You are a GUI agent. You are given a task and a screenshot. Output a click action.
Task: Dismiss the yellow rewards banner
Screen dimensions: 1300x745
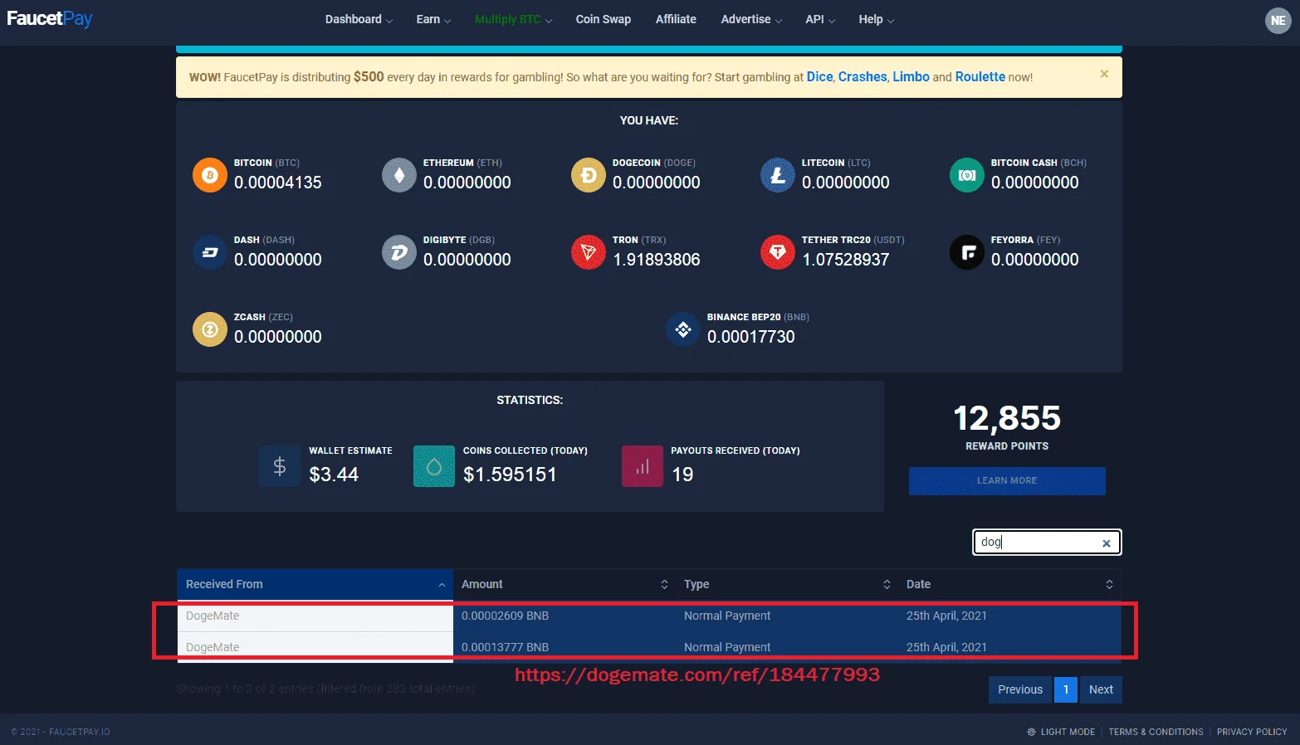pos(1104,74)
